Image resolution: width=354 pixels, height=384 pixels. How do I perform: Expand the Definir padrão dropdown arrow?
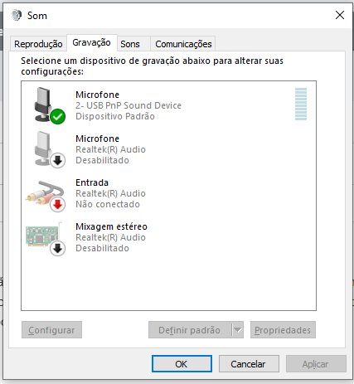(x=238, y=330)
